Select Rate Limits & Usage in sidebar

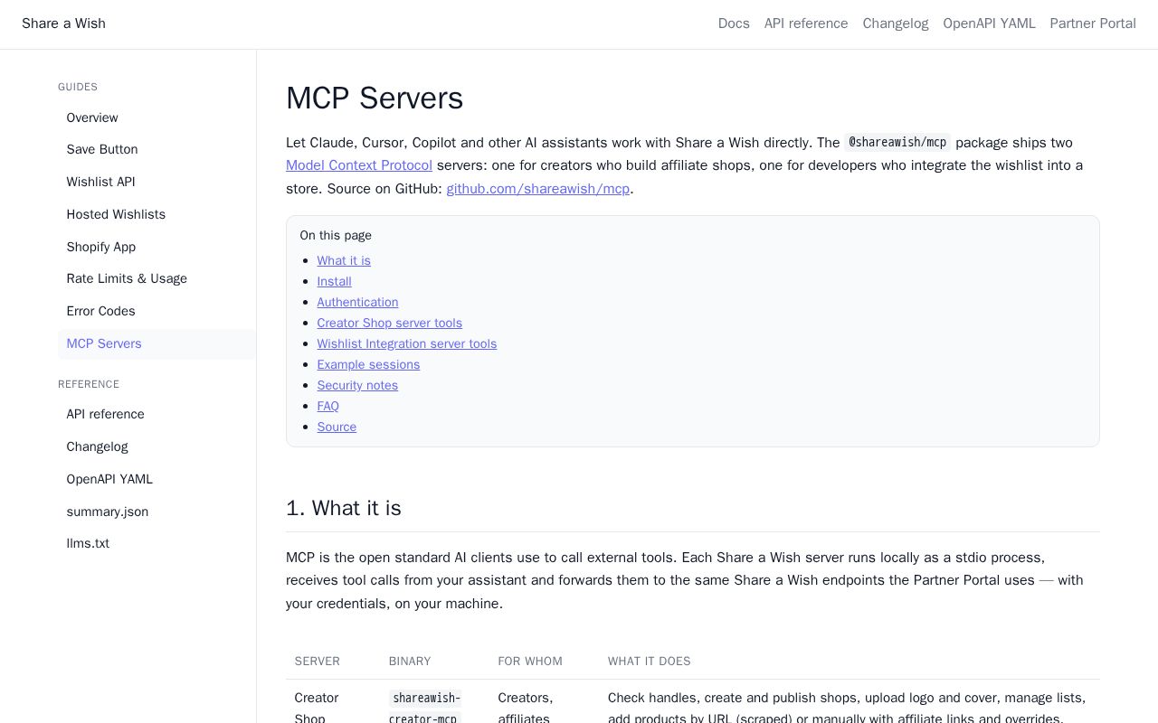(x=157, y=278)
